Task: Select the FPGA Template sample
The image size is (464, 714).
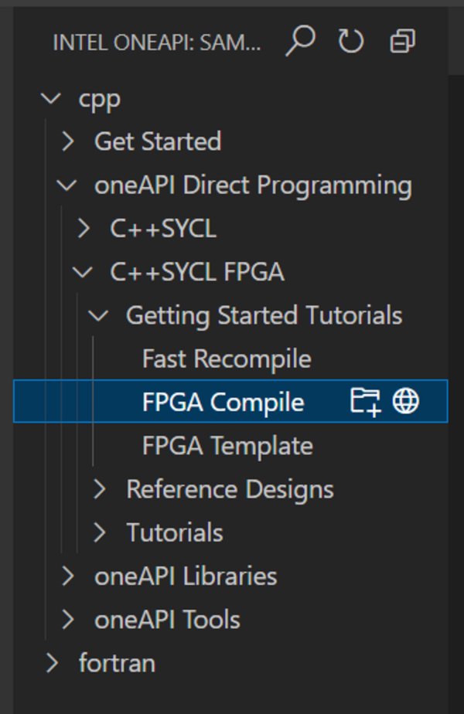Action: (x=227, y=446)
